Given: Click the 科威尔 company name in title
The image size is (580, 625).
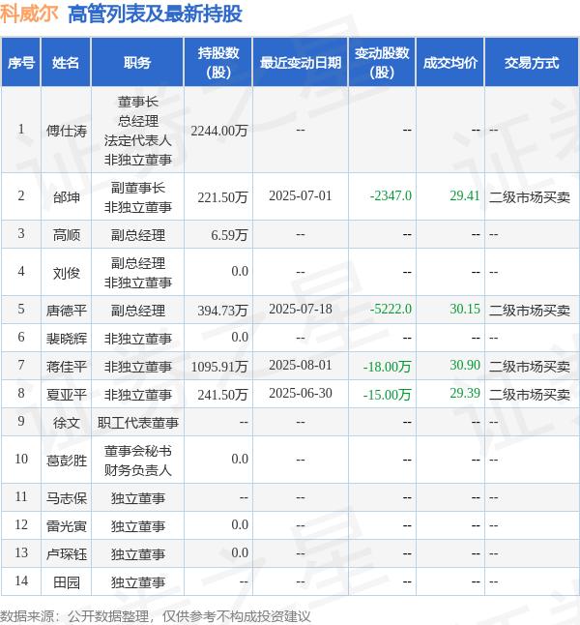Looking at the screenshot, I should [29, 14].
